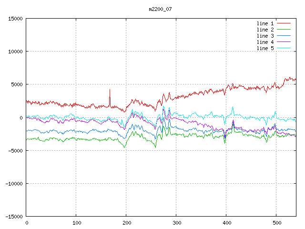Click the red line 1 legend sample
Viewport: 305px width, 229px height.
[x=284, y=23]
